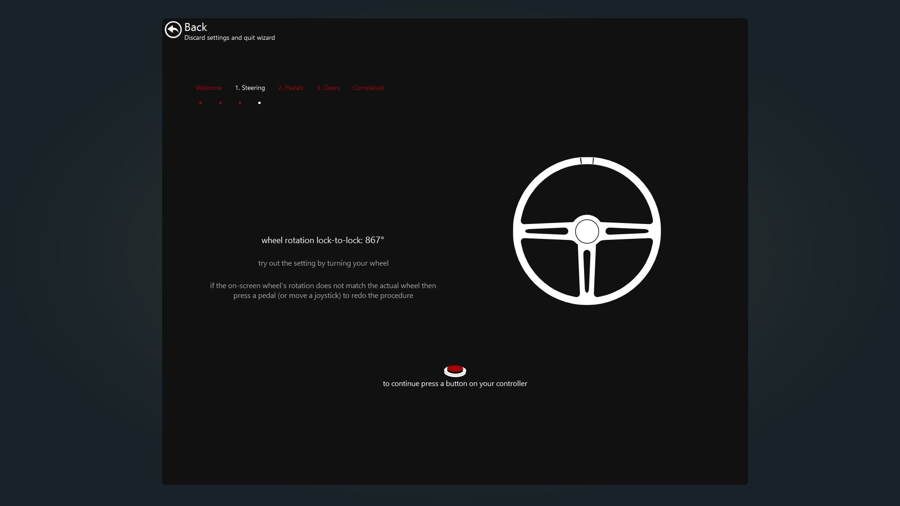The width and height of the screenshot is (900, 506).
Task: Click the steering wheel's right spoke
Action: tap(627, 231)
